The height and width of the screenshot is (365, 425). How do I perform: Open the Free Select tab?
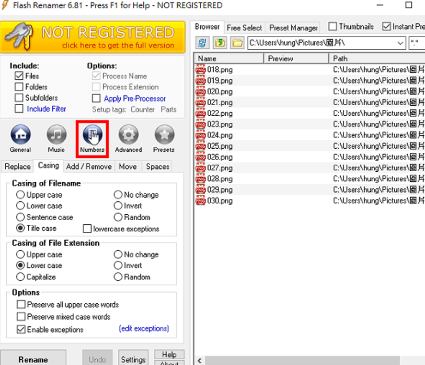(x=244, y=28)
